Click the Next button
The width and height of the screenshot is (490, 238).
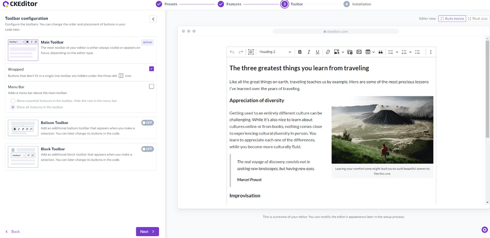pyautogui.click(x=147, y=231)
